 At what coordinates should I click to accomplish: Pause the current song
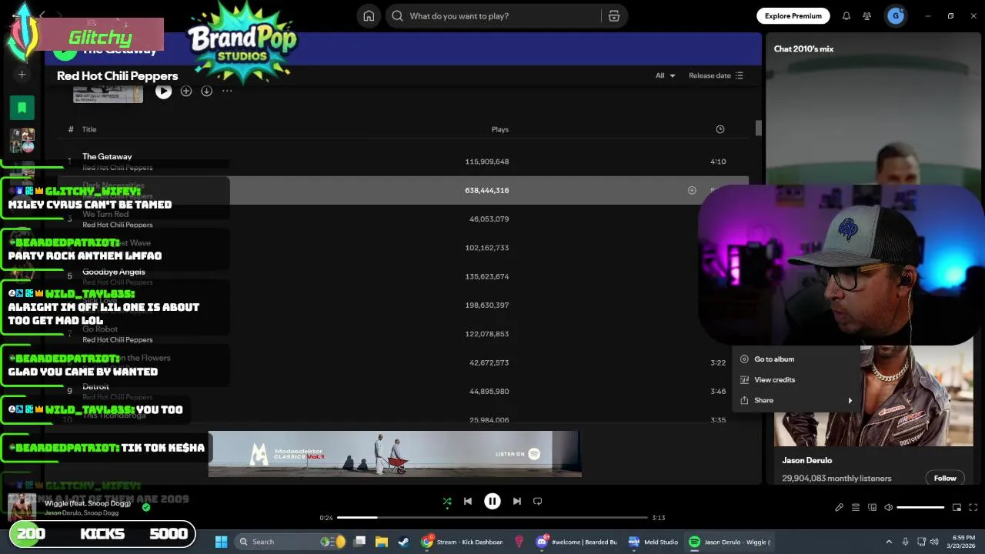click(x=492, y=501)
